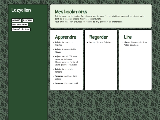Select the Mes bookmarks nav button

(x=20, y=25)
